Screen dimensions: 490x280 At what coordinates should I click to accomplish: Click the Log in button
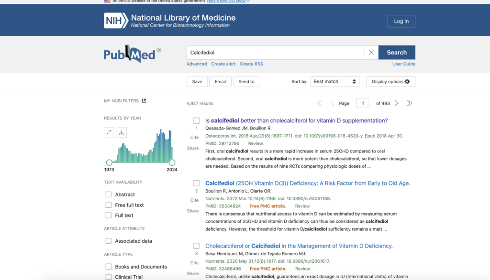coord(401,21)
